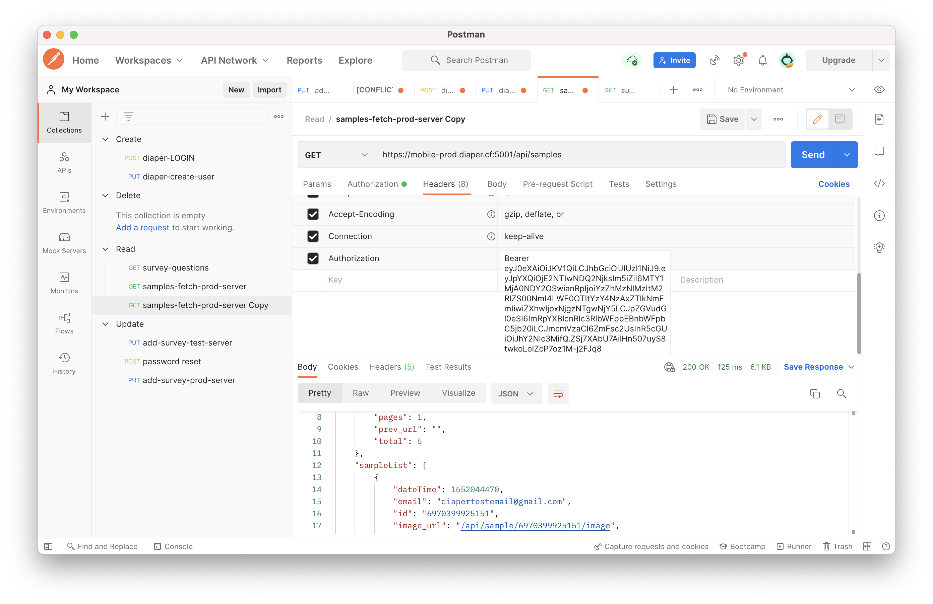Open the two-pane layout icon in status bar
The height and width of the screenshot is (604, 933).
[x=867, y=547]
